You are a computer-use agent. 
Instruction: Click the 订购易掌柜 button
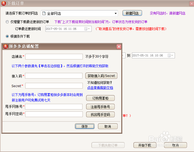100,98
